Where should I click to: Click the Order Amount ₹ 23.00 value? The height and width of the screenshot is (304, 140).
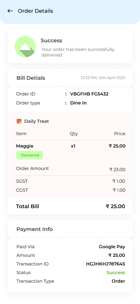(117, 170)
